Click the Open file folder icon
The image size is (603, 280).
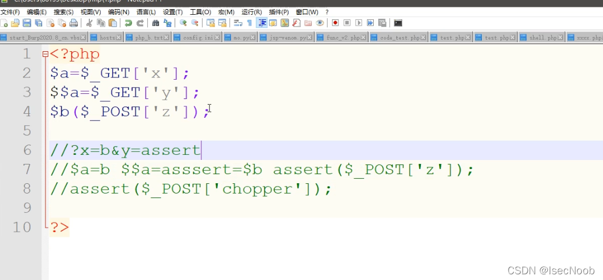pos(15,23)
